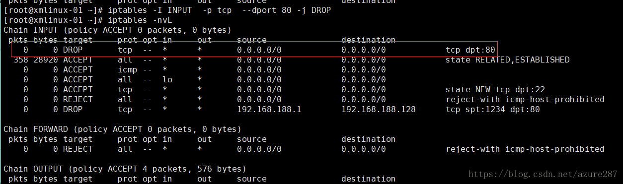Viewport: 623px width, 184px height.
Task: Click the '[root@xmlinux-01 ~]#' prompt before iptables -nvL
Action: pos(53,20)
